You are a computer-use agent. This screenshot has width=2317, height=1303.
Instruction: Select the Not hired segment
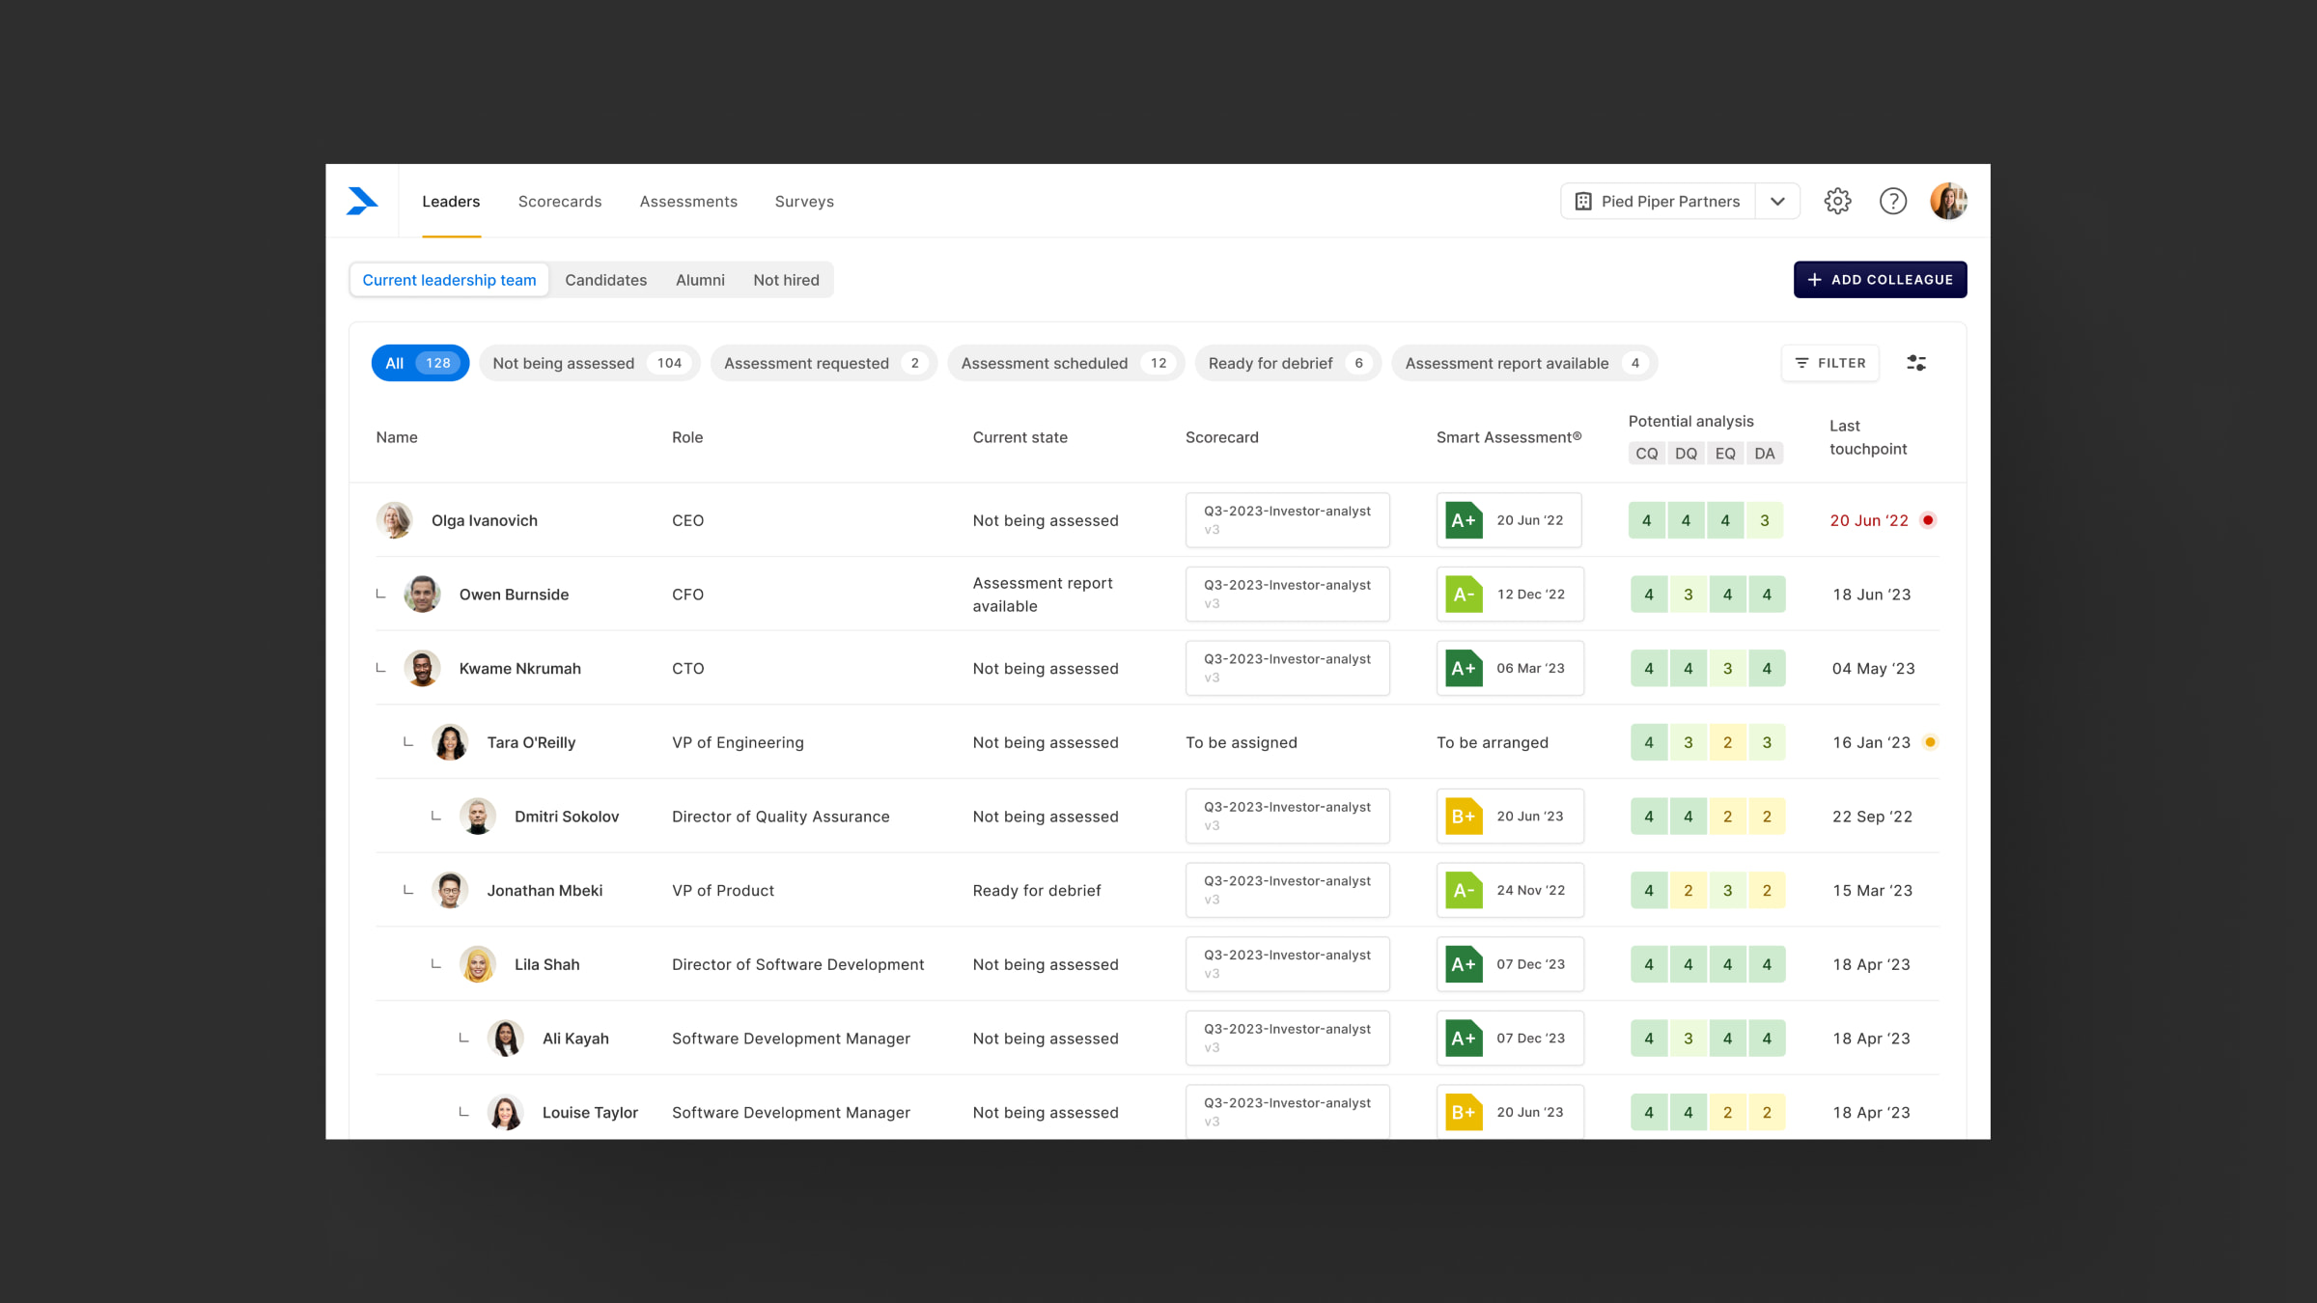pos(786,280)
